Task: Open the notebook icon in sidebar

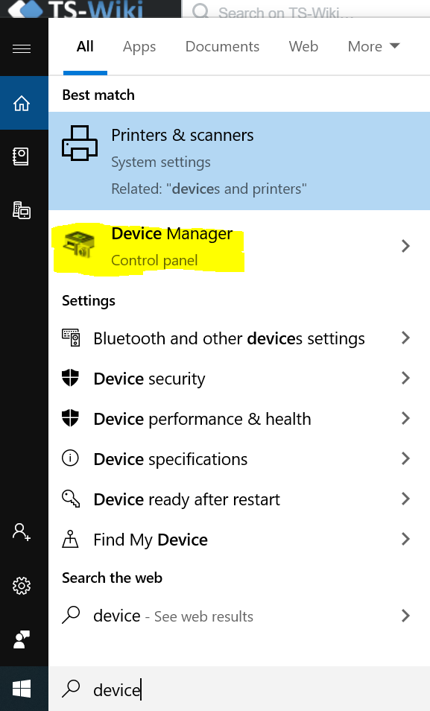Action: pyautogui.click(x=21, y=157)
